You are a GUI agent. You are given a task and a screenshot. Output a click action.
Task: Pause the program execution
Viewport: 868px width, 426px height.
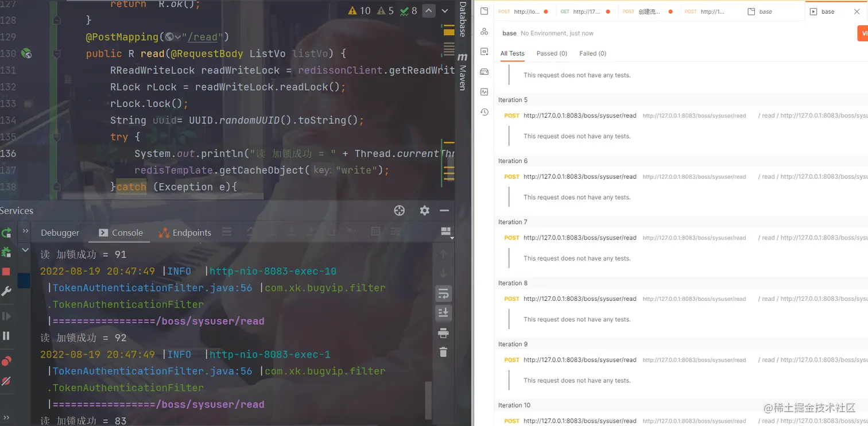6,336
